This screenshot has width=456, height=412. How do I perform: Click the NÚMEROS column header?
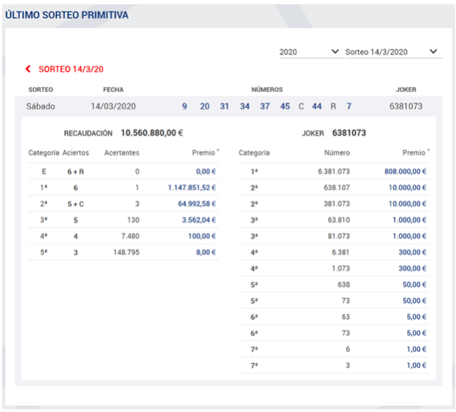click(x=267, y=90)
